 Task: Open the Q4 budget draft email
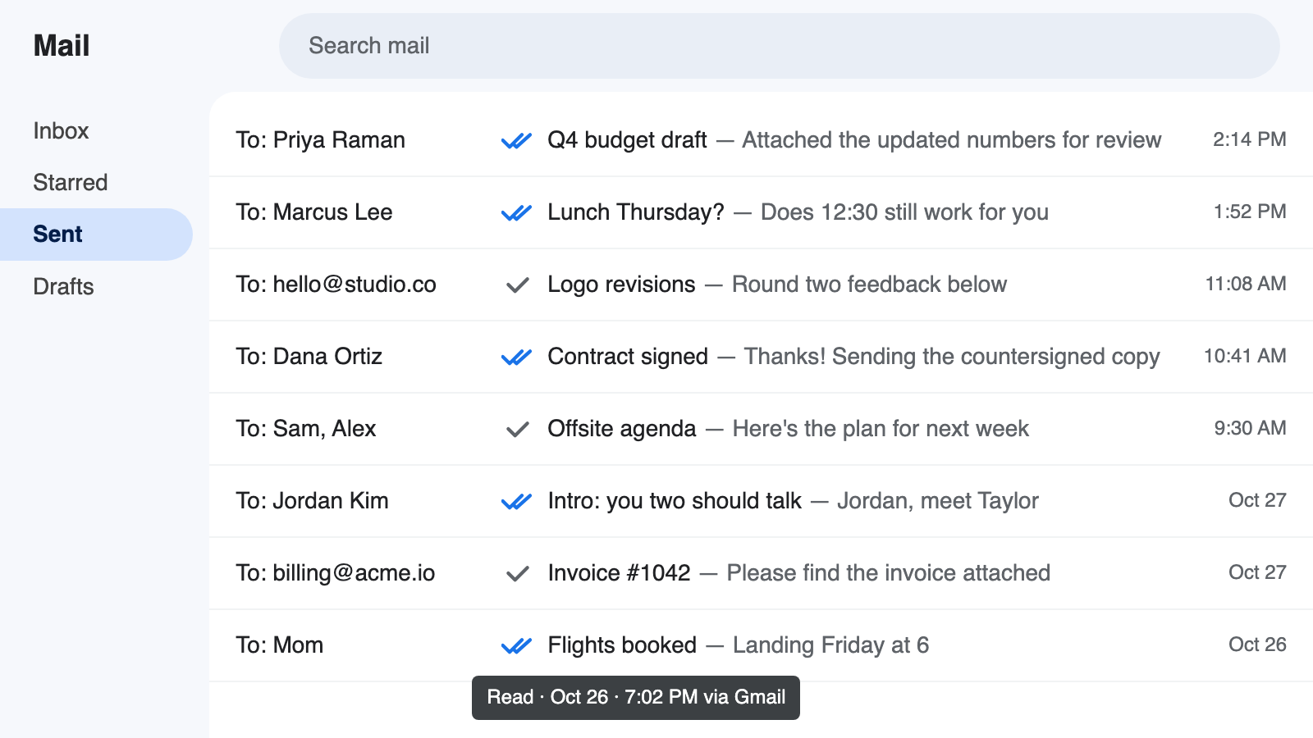761,140
